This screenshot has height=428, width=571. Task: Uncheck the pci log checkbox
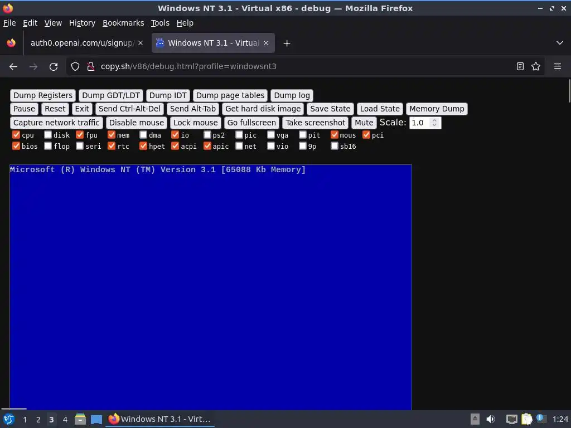click(x=366, y=135)
